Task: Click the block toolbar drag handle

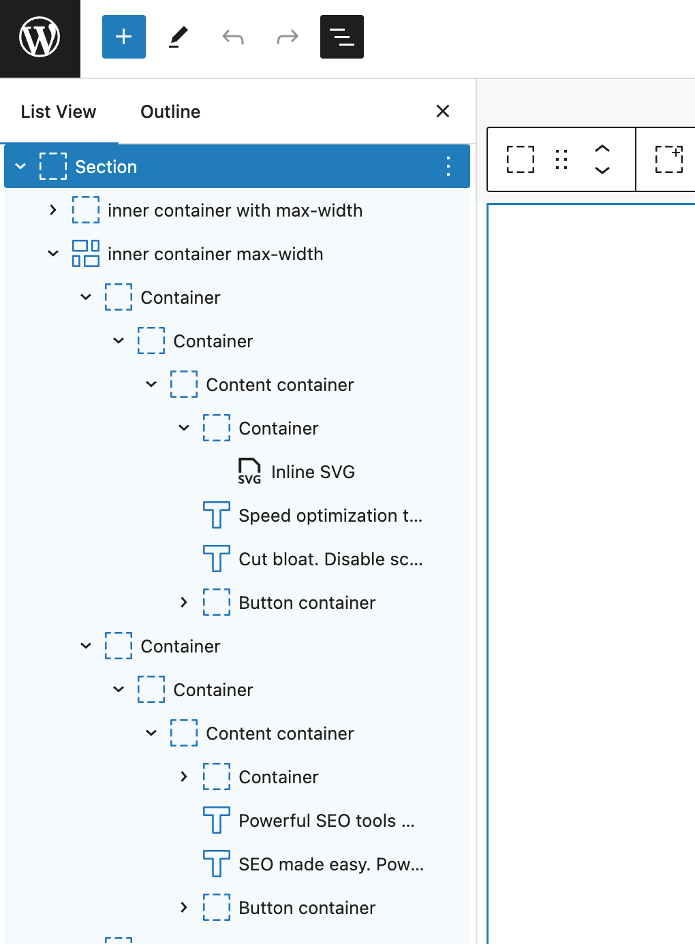Action: point(561,159)
